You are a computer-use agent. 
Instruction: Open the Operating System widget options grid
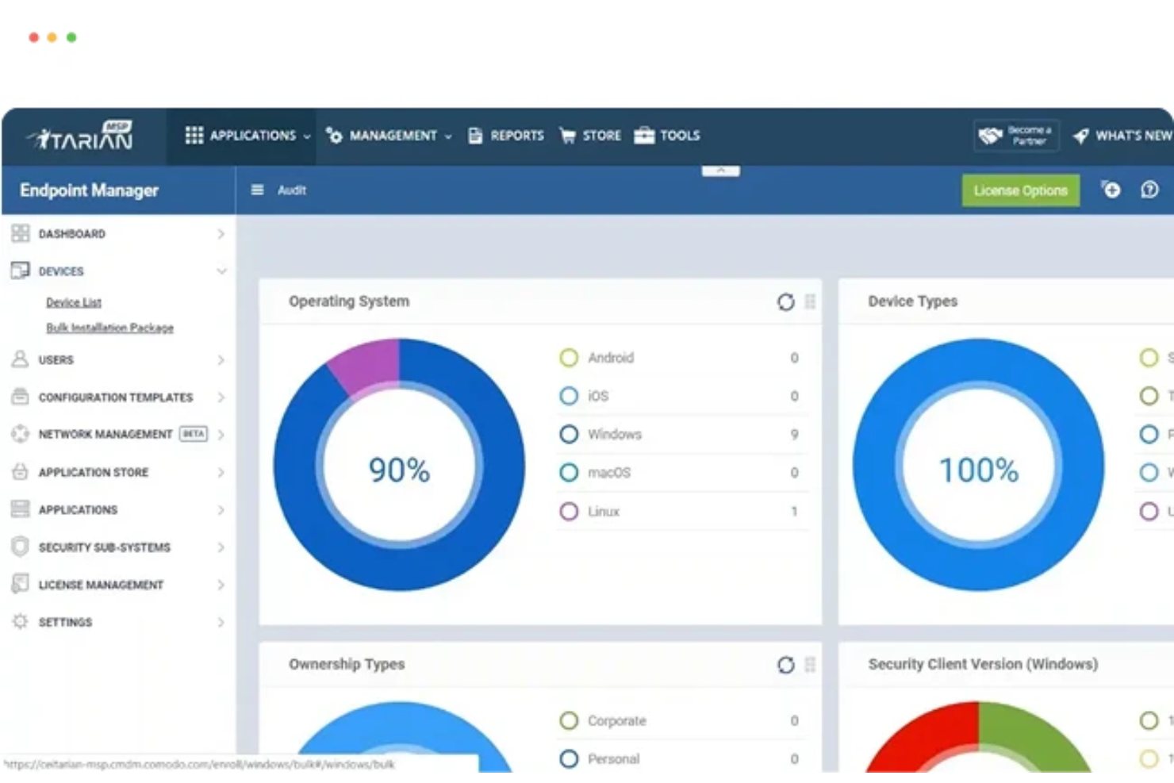(x=809, y=302)
